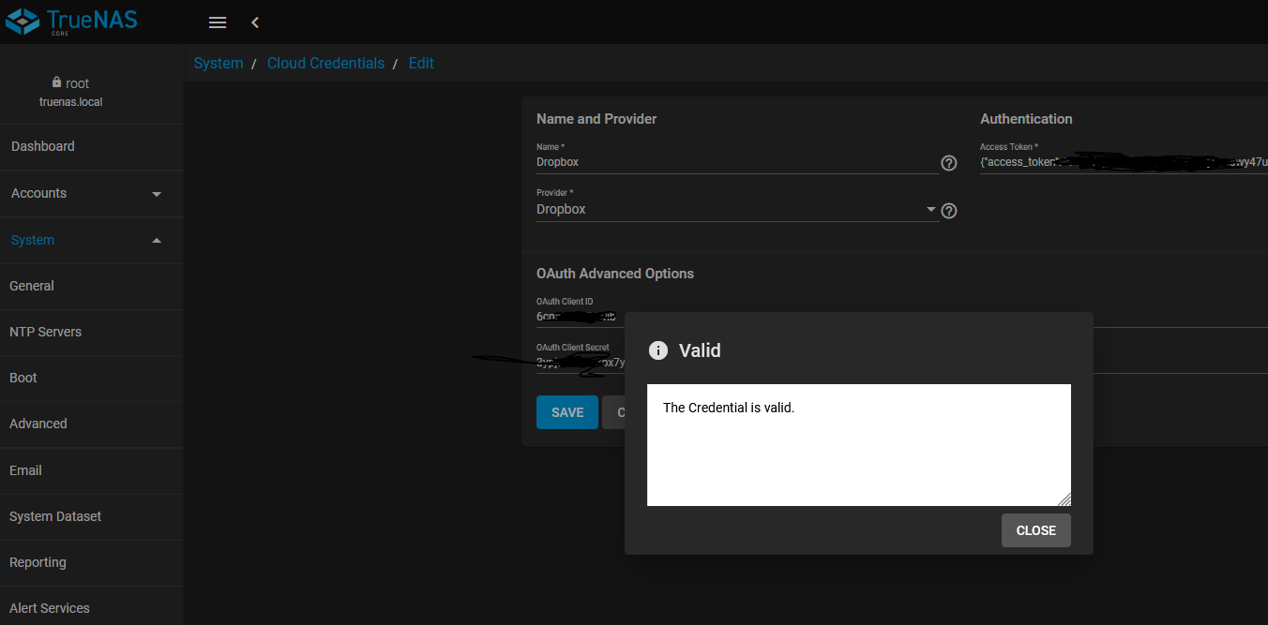Click the Access Token field

pyautogui.click(x=1124, y=162)
